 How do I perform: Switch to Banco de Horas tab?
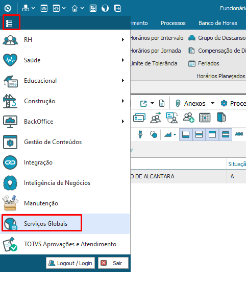point(218,23)
